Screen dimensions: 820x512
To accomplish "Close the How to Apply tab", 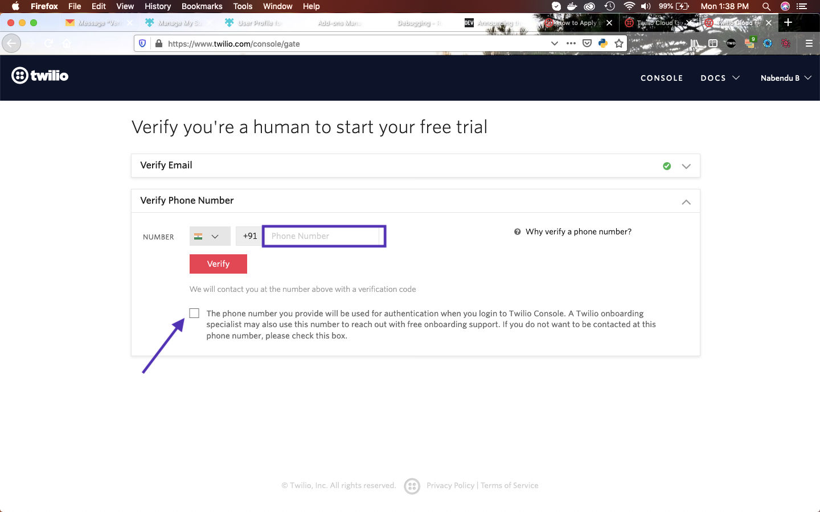I will pos(609,23).
